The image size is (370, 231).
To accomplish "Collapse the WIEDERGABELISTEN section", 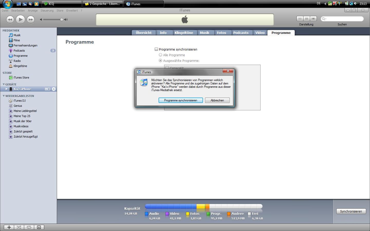I will [4, 96].
